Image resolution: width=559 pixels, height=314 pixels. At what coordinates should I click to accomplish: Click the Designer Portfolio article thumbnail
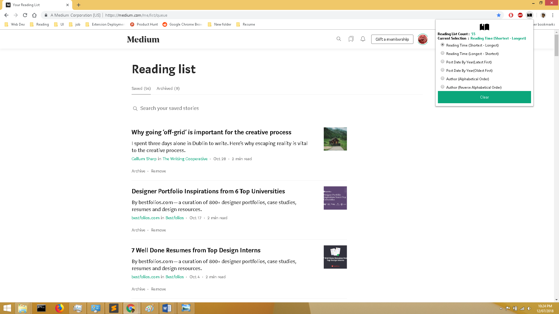[335, 198]
